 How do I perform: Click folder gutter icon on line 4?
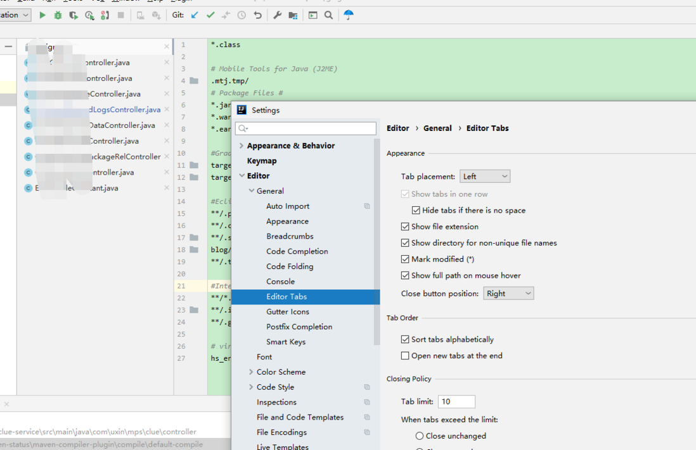[194, 80]
